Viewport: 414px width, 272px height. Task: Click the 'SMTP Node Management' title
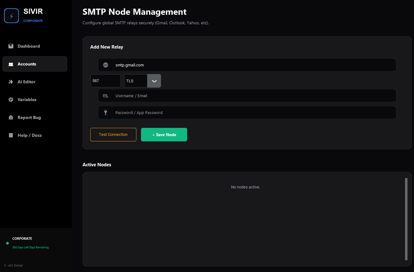135,12
